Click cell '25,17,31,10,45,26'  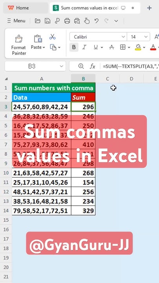tap(42, 182)
